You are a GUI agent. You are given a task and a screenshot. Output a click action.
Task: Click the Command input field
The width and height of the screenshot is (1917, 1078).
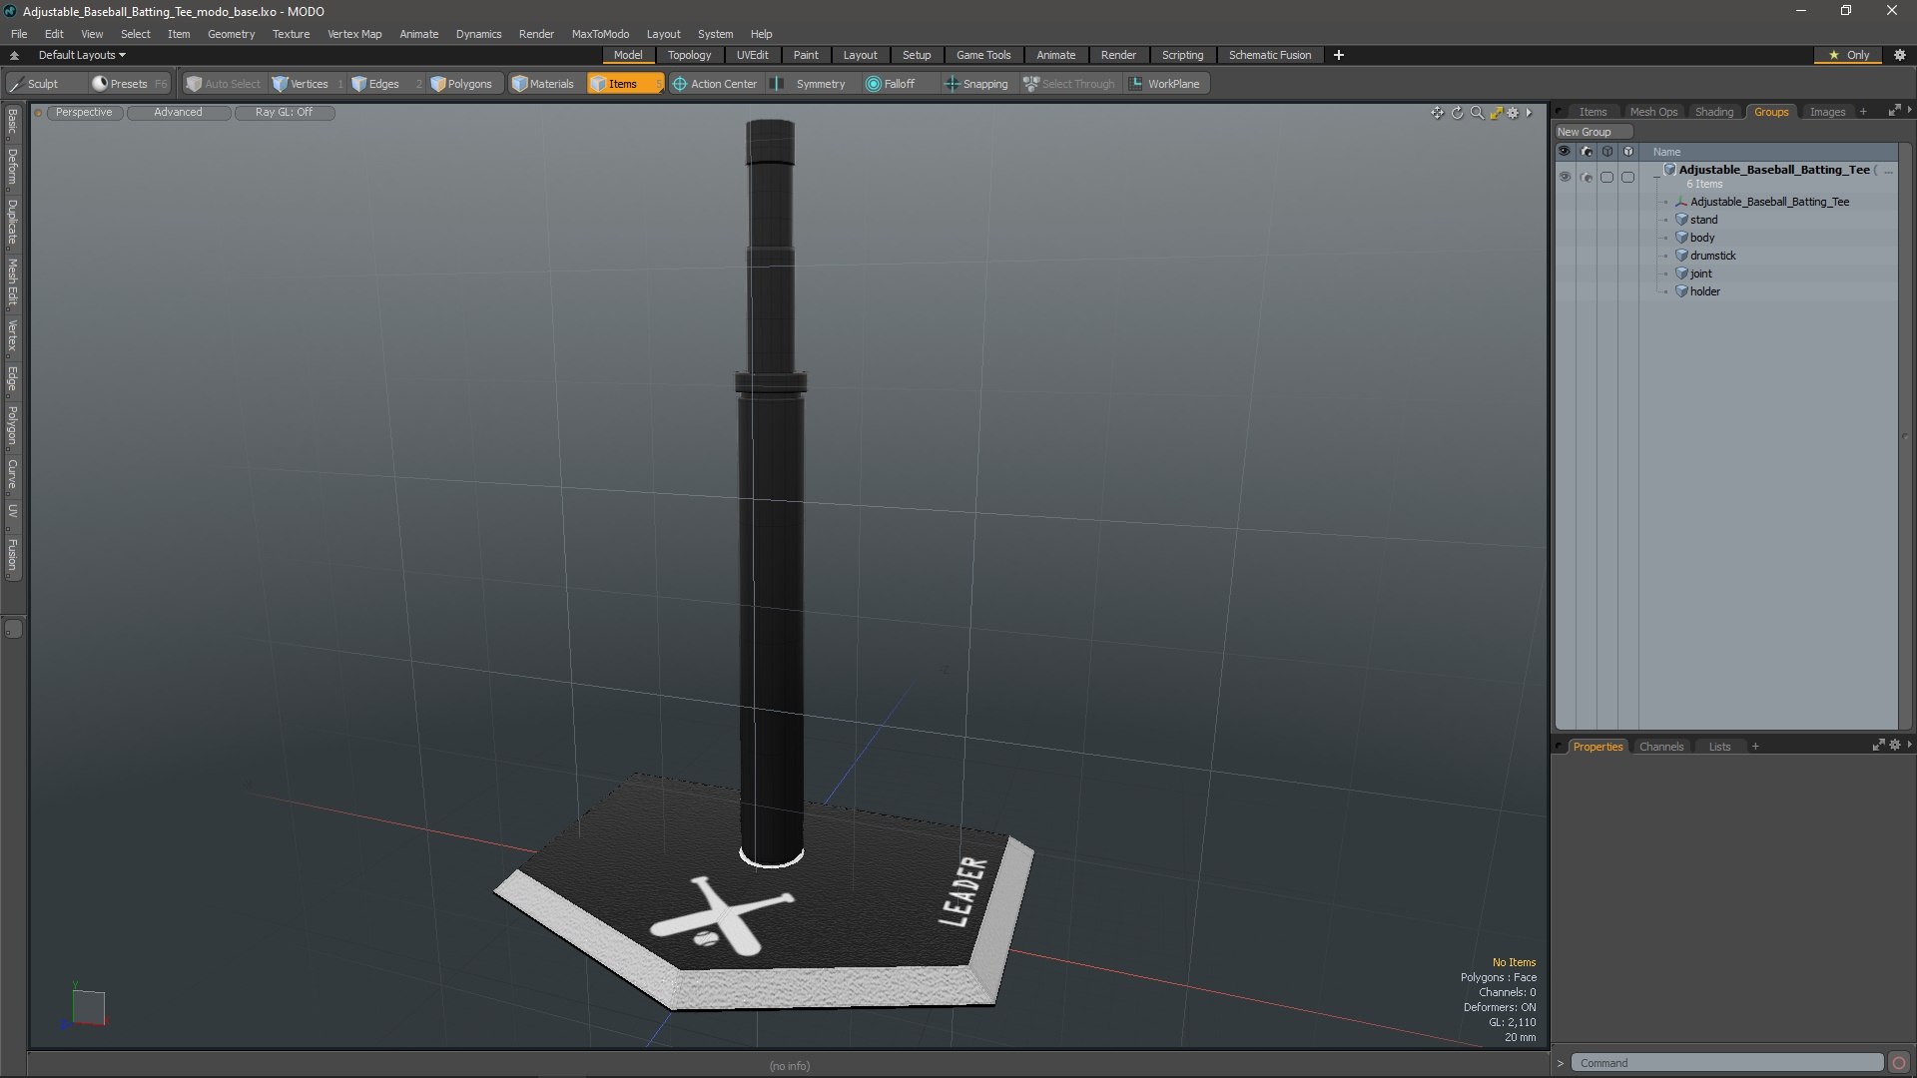[x=1726, y=1063]
